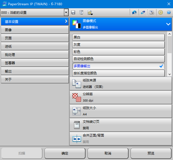The height and width of the screenshot is (160, 173).
Task: Click the 扫描 button
Action: (22, 153)
